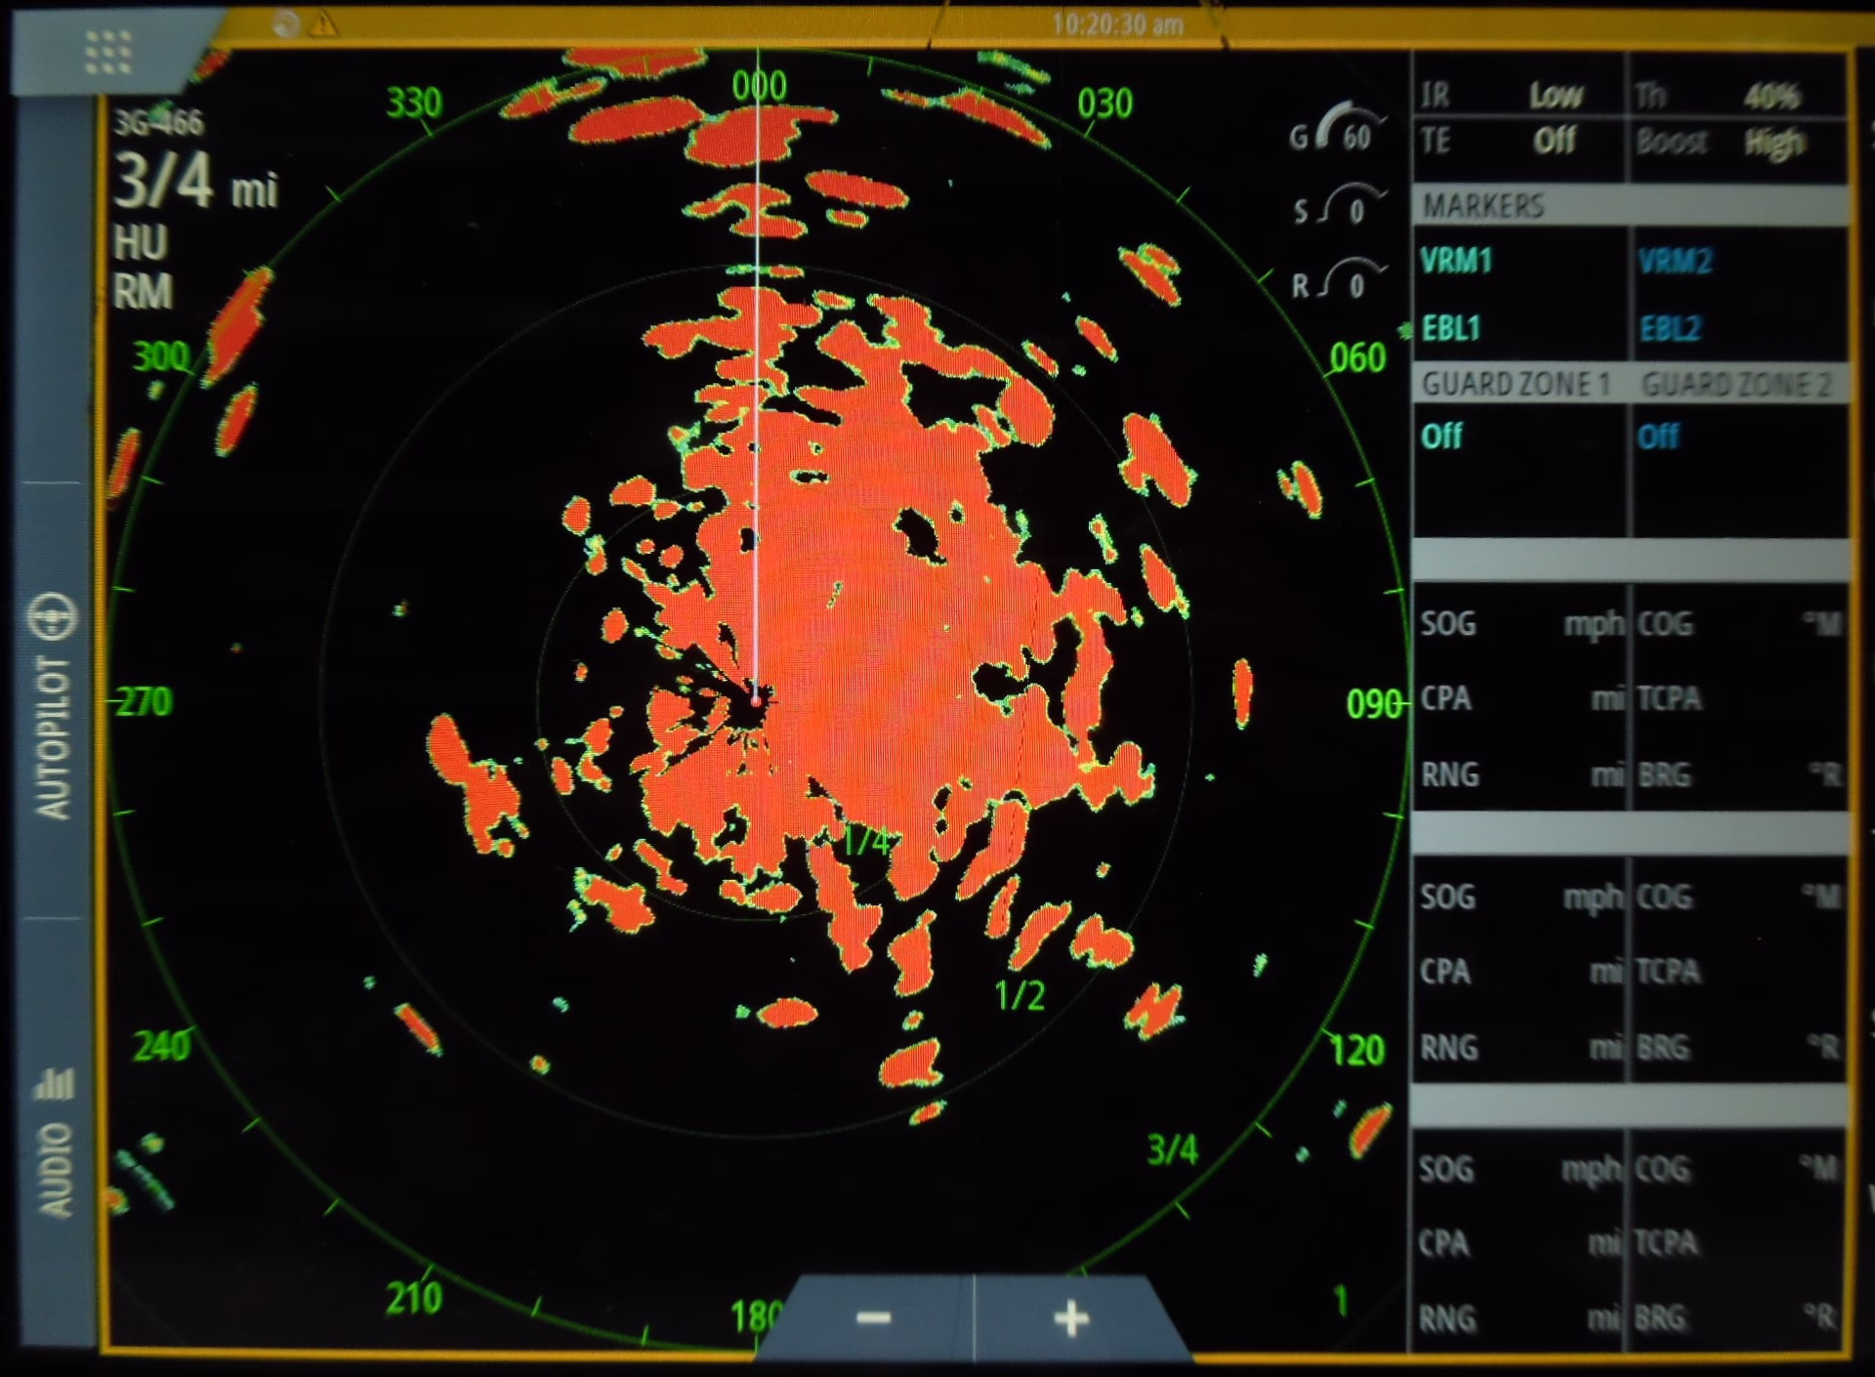Open the home grid menu icon

pyautogui.click(x=107, y=52)
